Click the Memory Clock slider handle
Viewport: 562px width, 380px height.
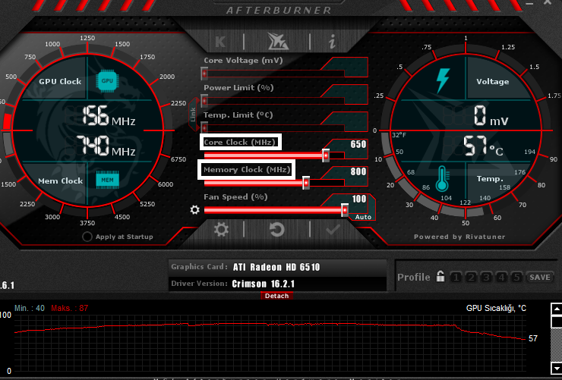[x=306, y=183]
